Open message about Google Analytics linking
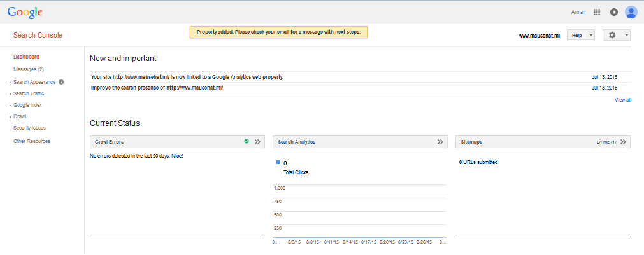Screen dimensions: 644x255 point(187,77)
